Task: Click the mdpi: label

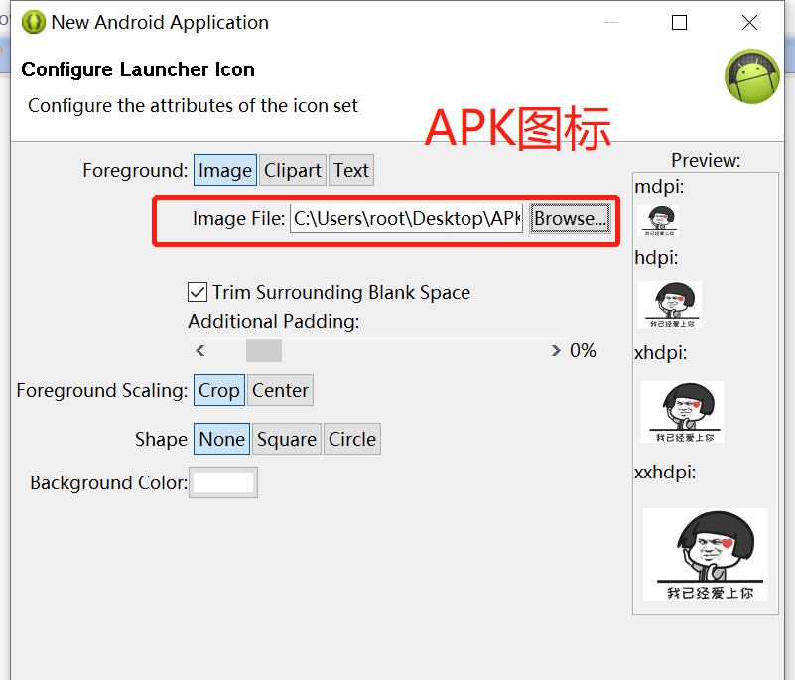Action: pyautogui.click(x=659, y=186)
